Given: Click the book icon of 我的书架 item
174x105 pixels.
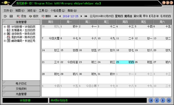Looking at the screenshot, I should pyautogui.click(x=8, y=37).
